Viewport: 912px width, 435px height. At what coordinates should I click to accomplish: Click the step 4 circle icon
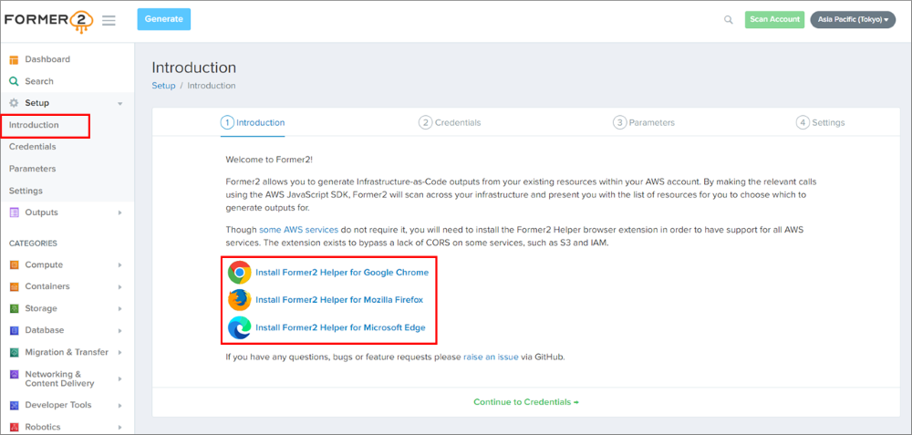(803, 123)
